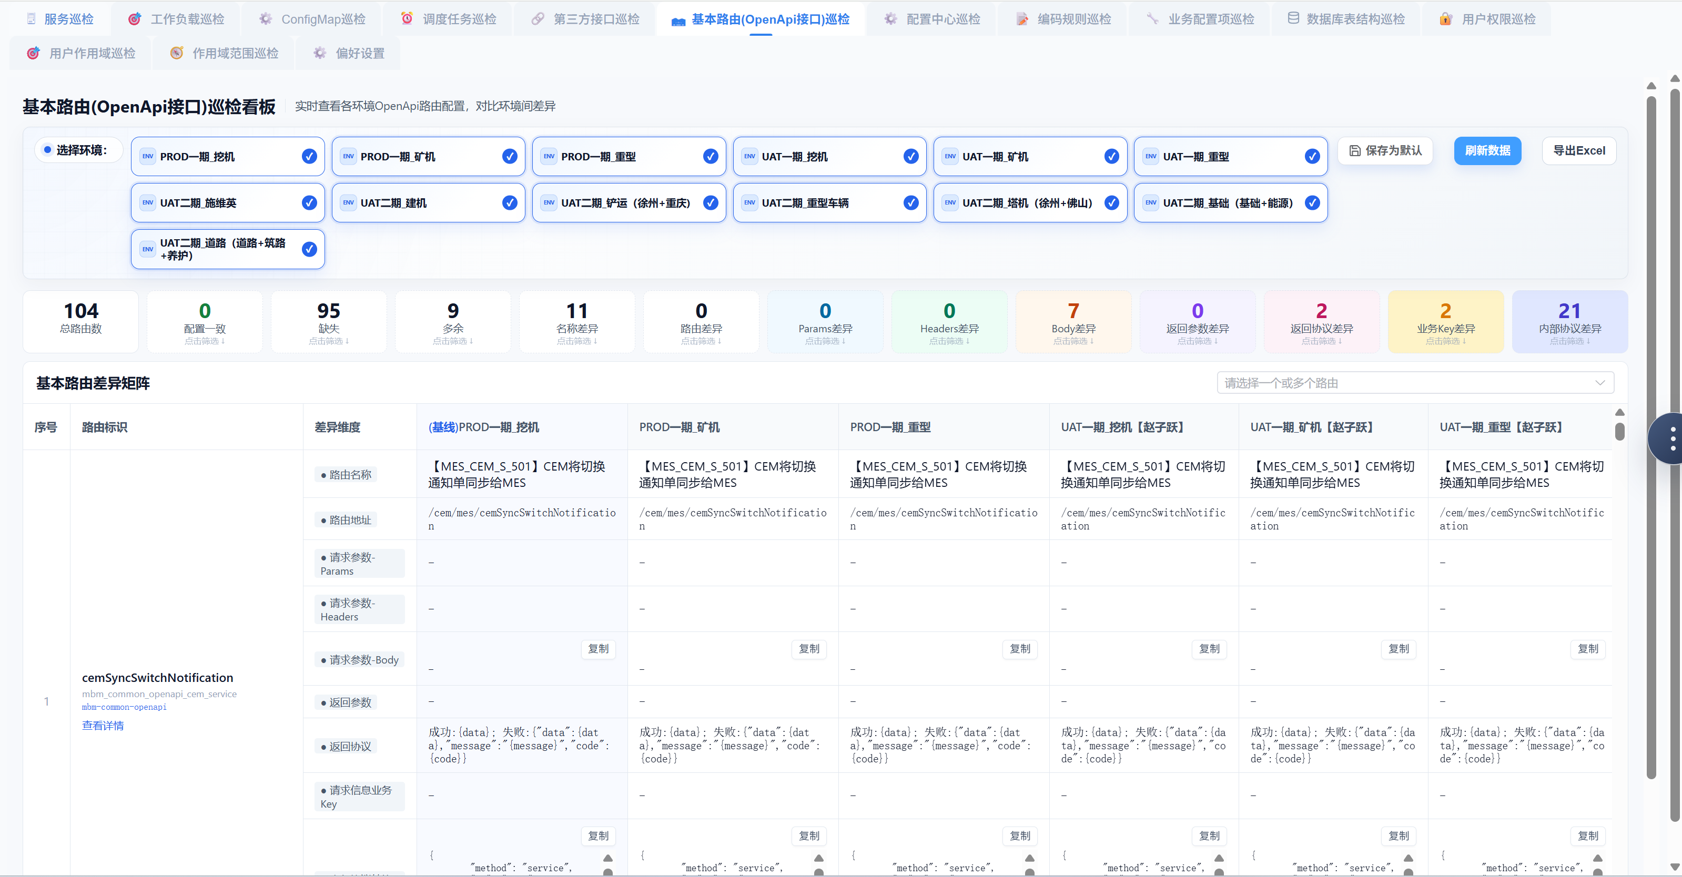Open the 偏好设置 tab

tap(349, 53)
